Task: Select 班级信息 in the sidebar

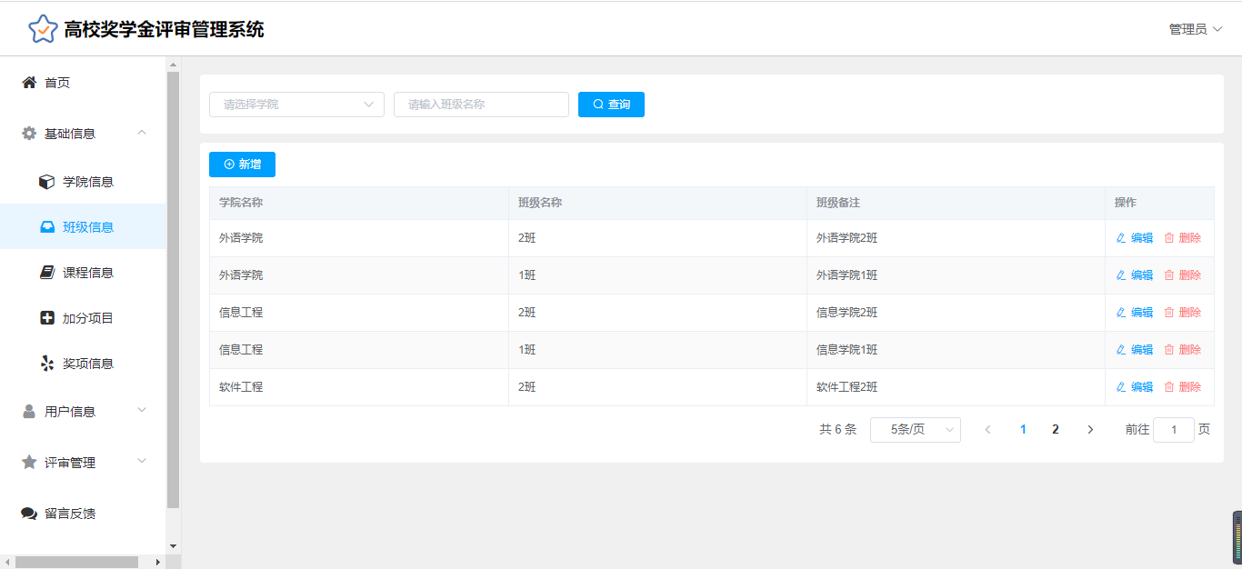Action: [87, 227]
